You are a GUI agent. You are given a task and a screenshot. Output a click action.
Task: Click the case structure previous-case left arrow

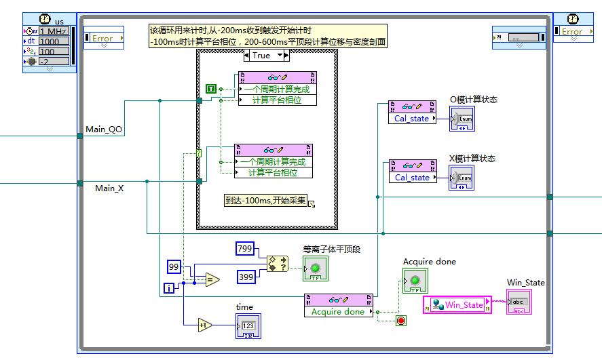[x=247, y=56]
